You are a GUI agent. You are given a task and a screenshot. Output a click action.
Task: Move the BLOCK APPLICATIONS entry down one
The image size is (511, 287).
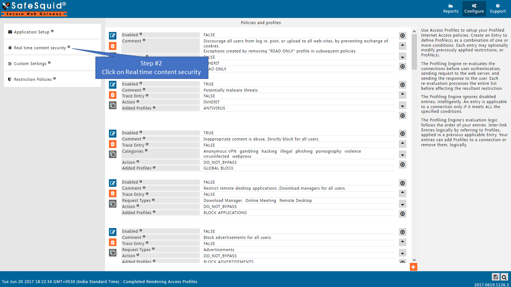point(402,204)
